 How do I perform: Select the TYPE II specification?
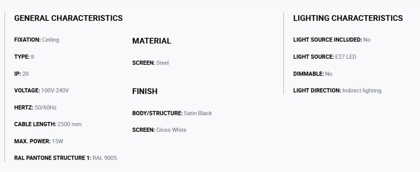click(x=24, y=57)
